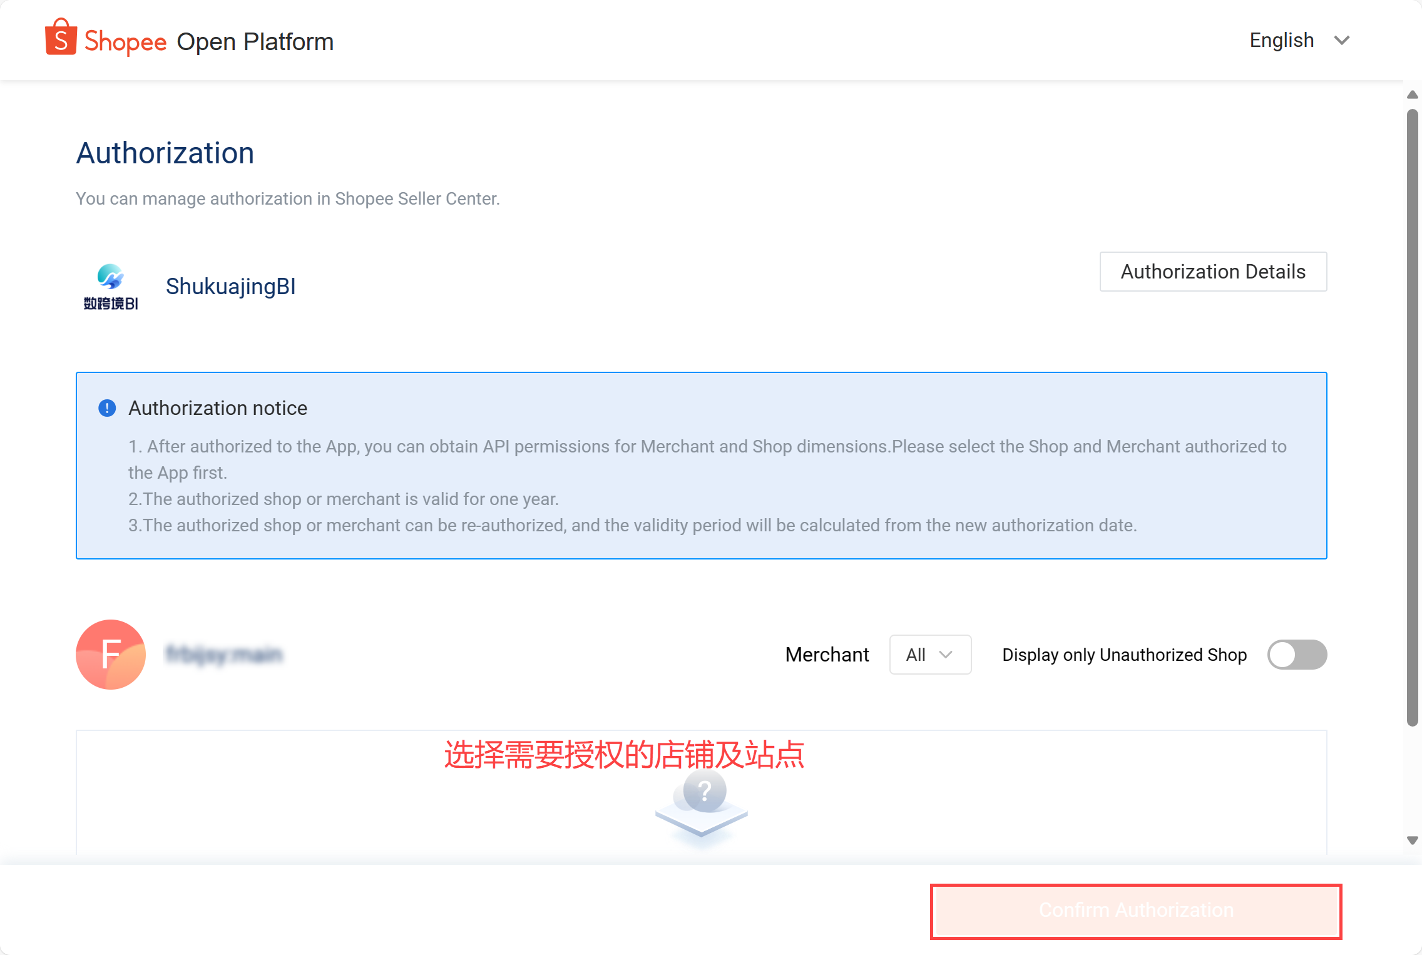Image resolution: width=1422 pixels, height=955 pixels.
Task: Click the chevron next to English
Action: click(x=1342, y=41)
